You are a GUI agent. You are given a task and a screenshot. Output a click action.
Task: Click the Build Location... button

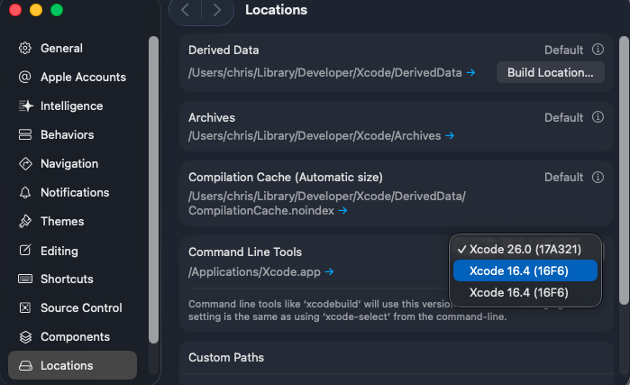[551, 72]
